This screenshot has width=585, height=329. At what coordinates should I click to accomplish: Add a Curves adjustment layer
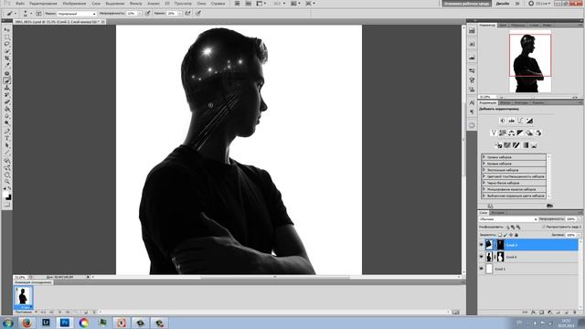pos(520,121)
